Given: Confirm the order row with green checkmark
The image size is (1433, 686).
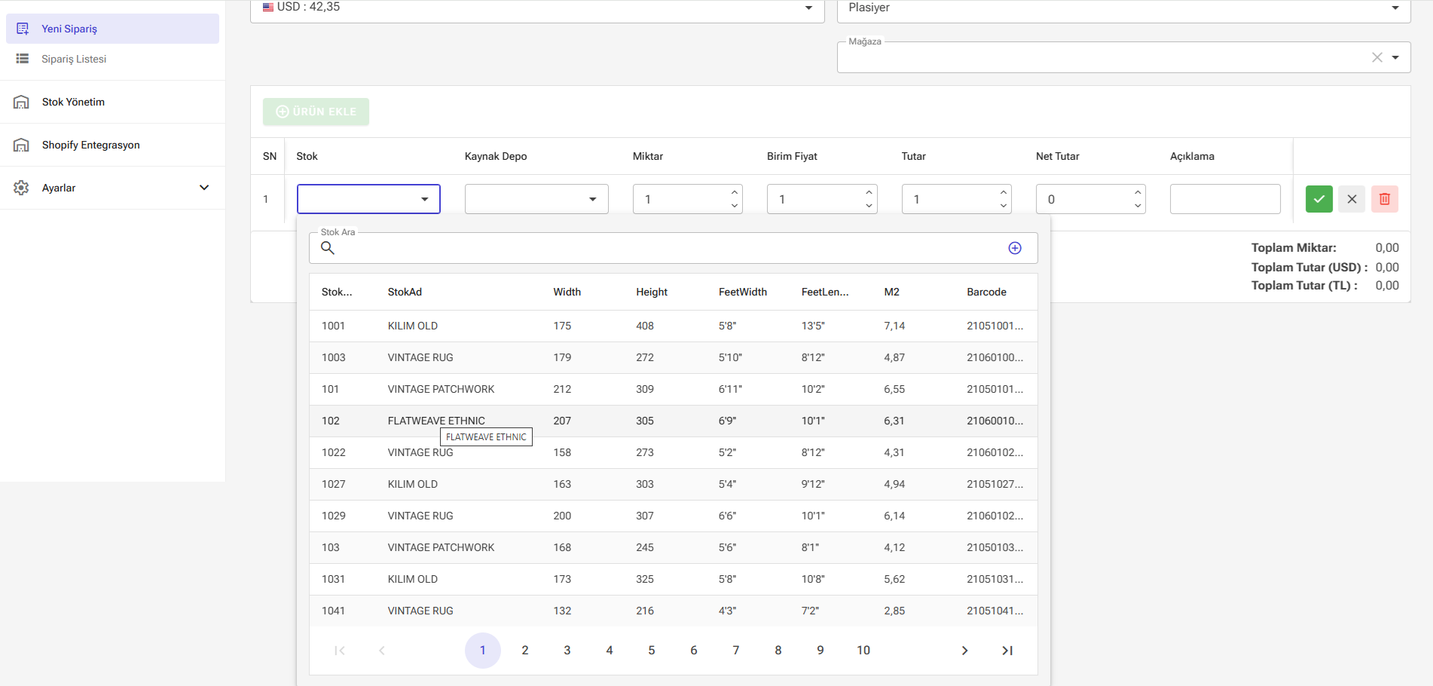Looking at the screenshot, I should pyautogui.click(x=1318, y=199).
